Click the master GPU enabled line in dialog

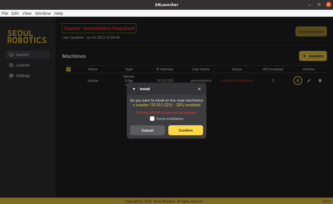(167, 105)
